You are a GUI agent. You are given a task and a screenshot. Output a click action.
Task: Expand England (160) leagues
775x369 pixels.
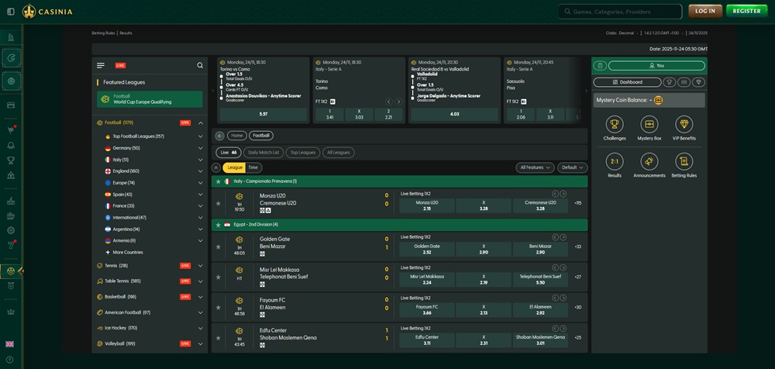tap(201, 171)
